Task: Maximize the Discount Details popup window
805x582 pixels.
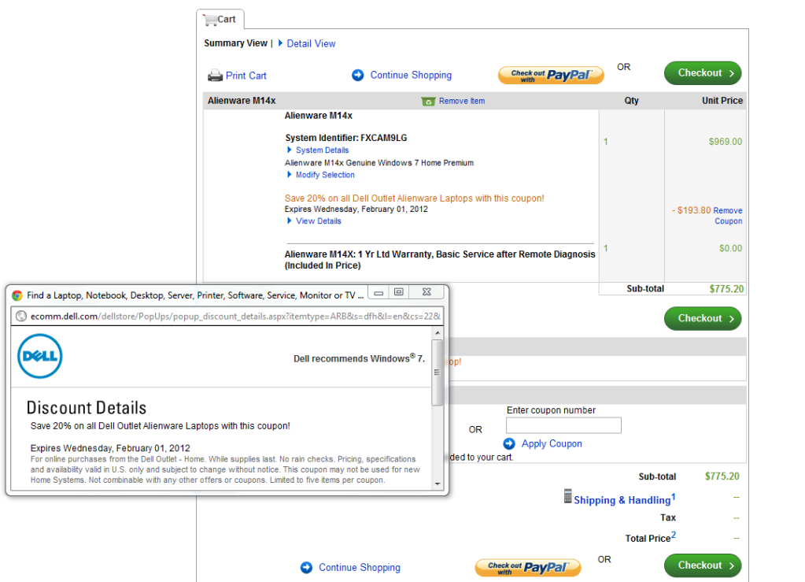Action: coord(398,292)
